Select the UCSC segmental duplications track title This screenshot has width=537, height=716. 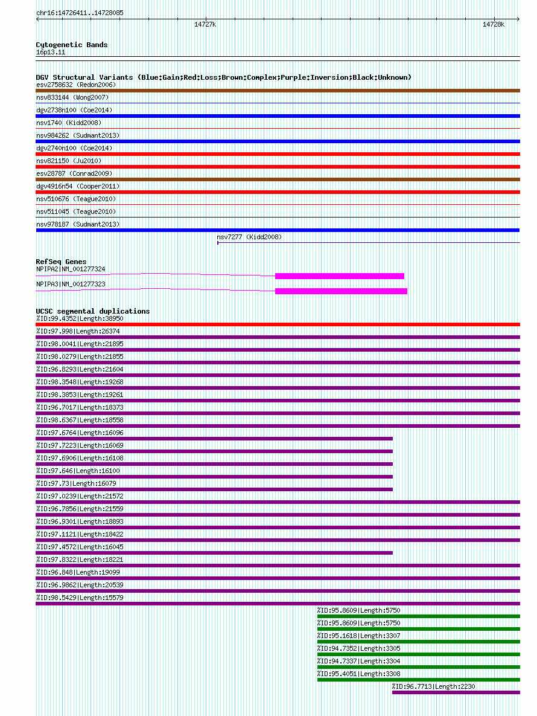(x=93, y=311)
